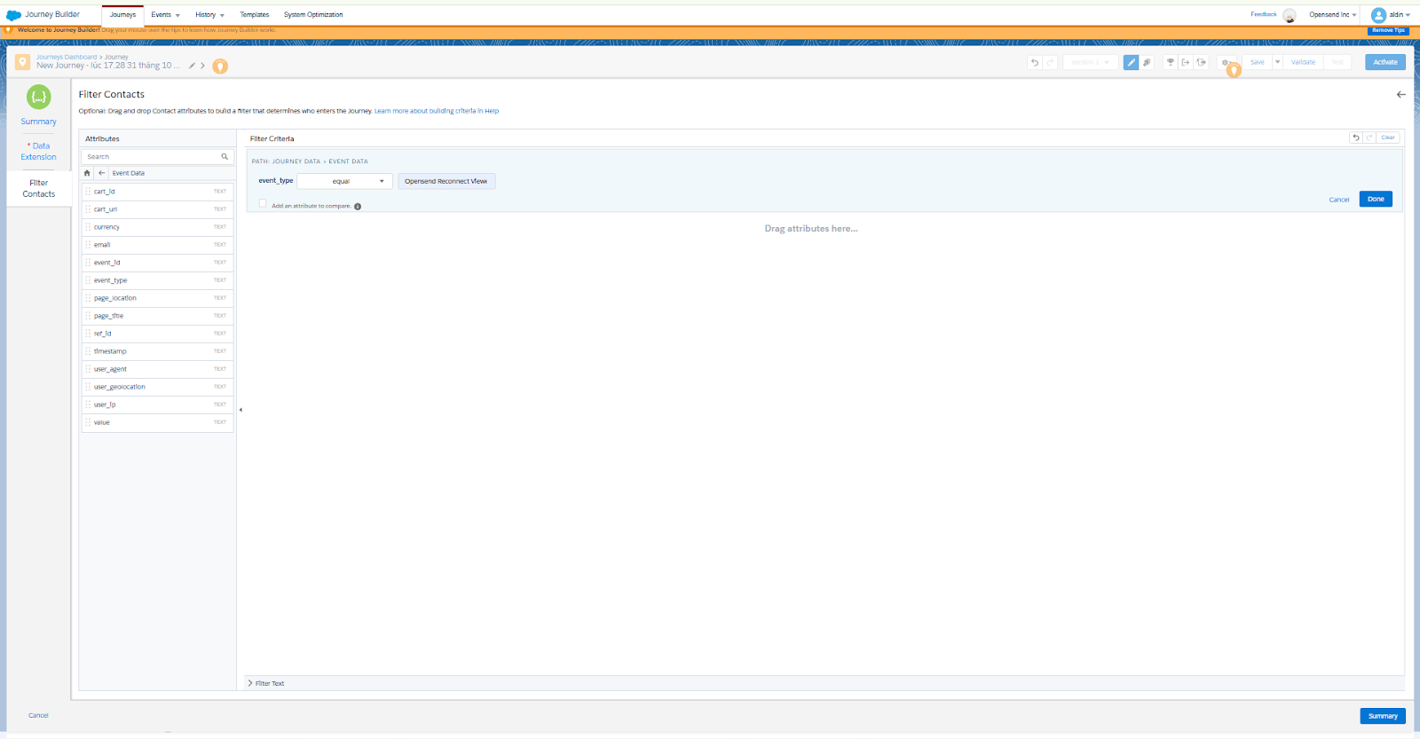Click the pencil icon to rename journey
The image size is (1420, 739).
tap(192, 66)
